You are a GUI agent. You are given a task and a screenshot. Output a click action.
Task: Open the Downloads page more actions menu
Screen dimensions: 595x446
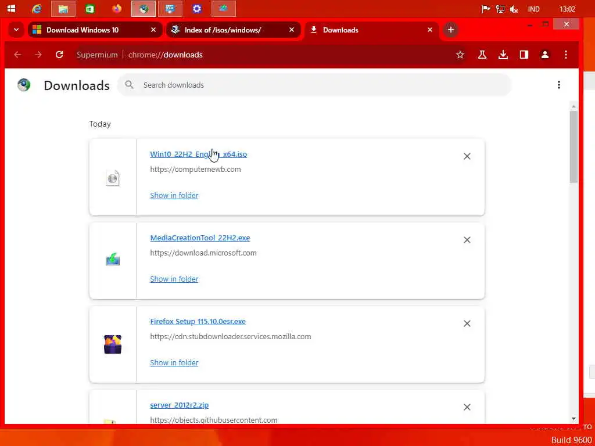click(558, 85)
